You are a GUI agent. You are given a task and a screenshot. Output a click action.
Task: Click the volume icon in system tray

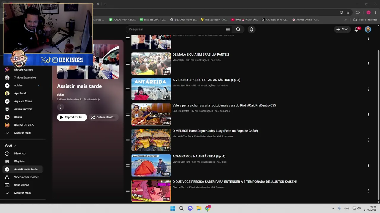(x=359, y=208)
